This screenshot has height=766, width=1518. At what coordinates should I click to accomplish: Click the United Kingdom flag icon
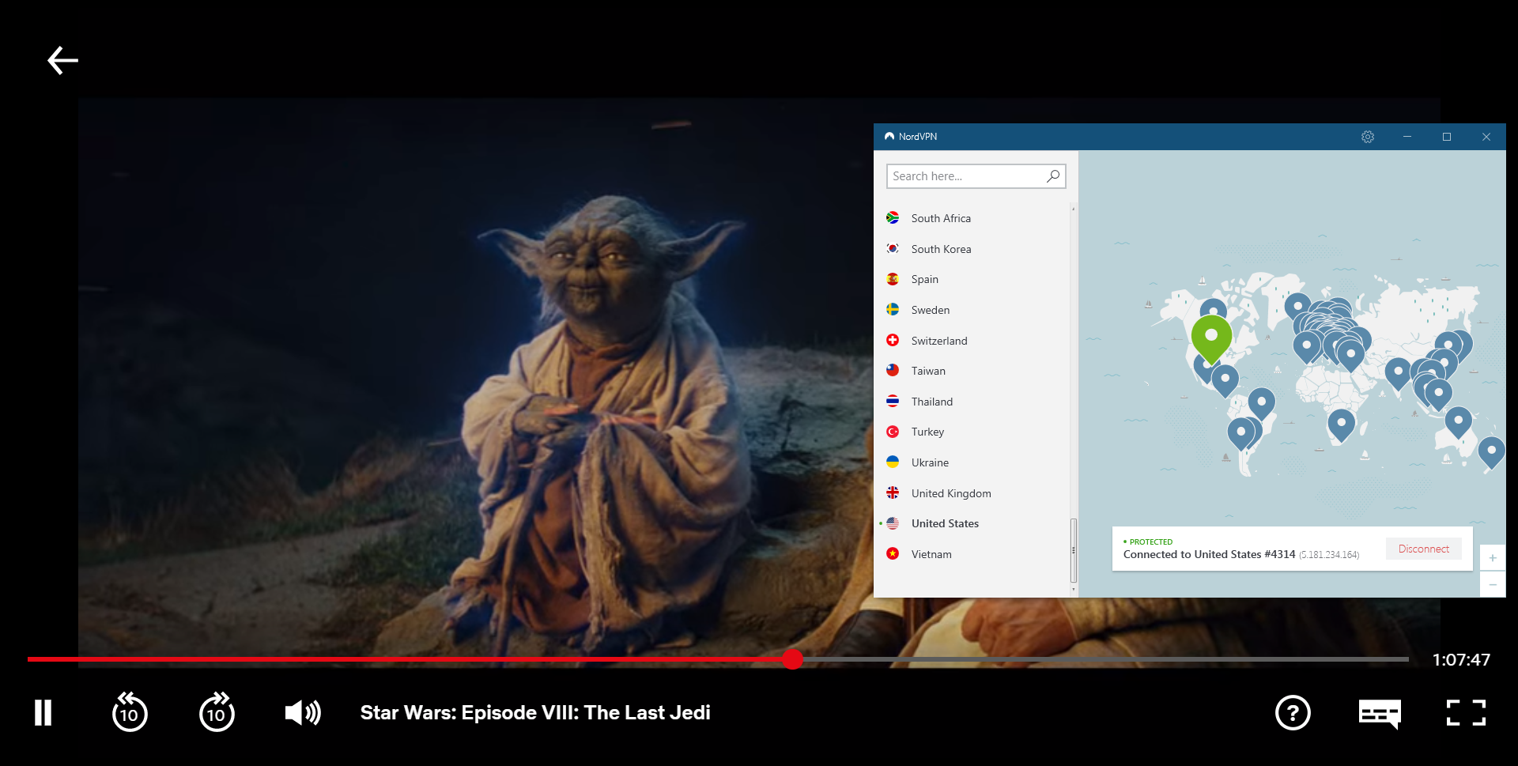coord(893,492)
